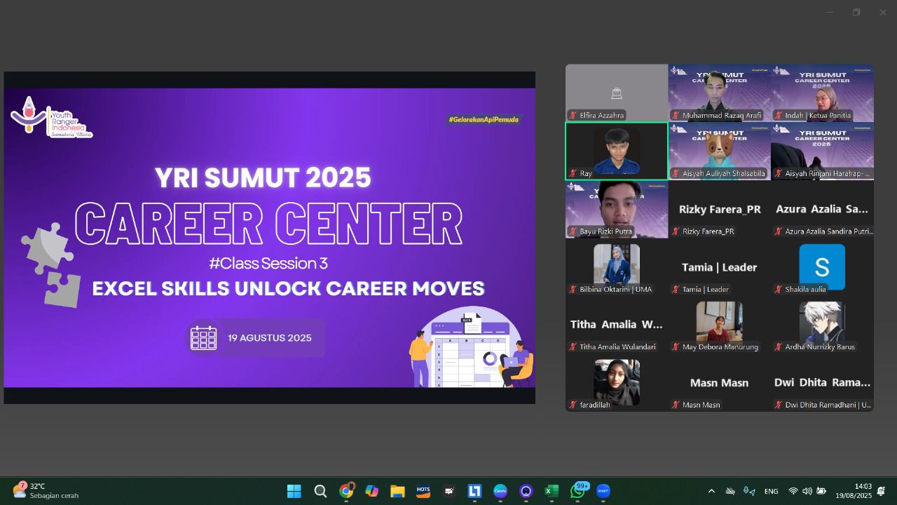Click the Windows Start button
The image size is (897, 505).
(294, 492)
